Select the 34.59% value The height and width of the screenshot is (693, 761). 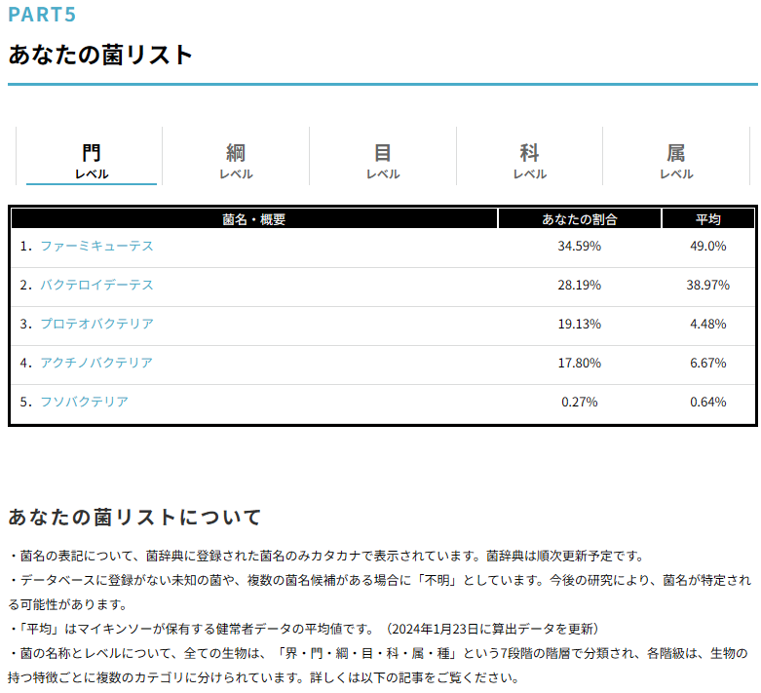click(580, 247)
